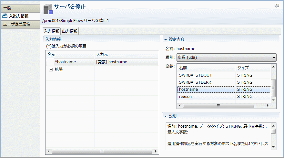Click the 名前 column header in input table
284x158 pixels.
click(x=70, y=55)
